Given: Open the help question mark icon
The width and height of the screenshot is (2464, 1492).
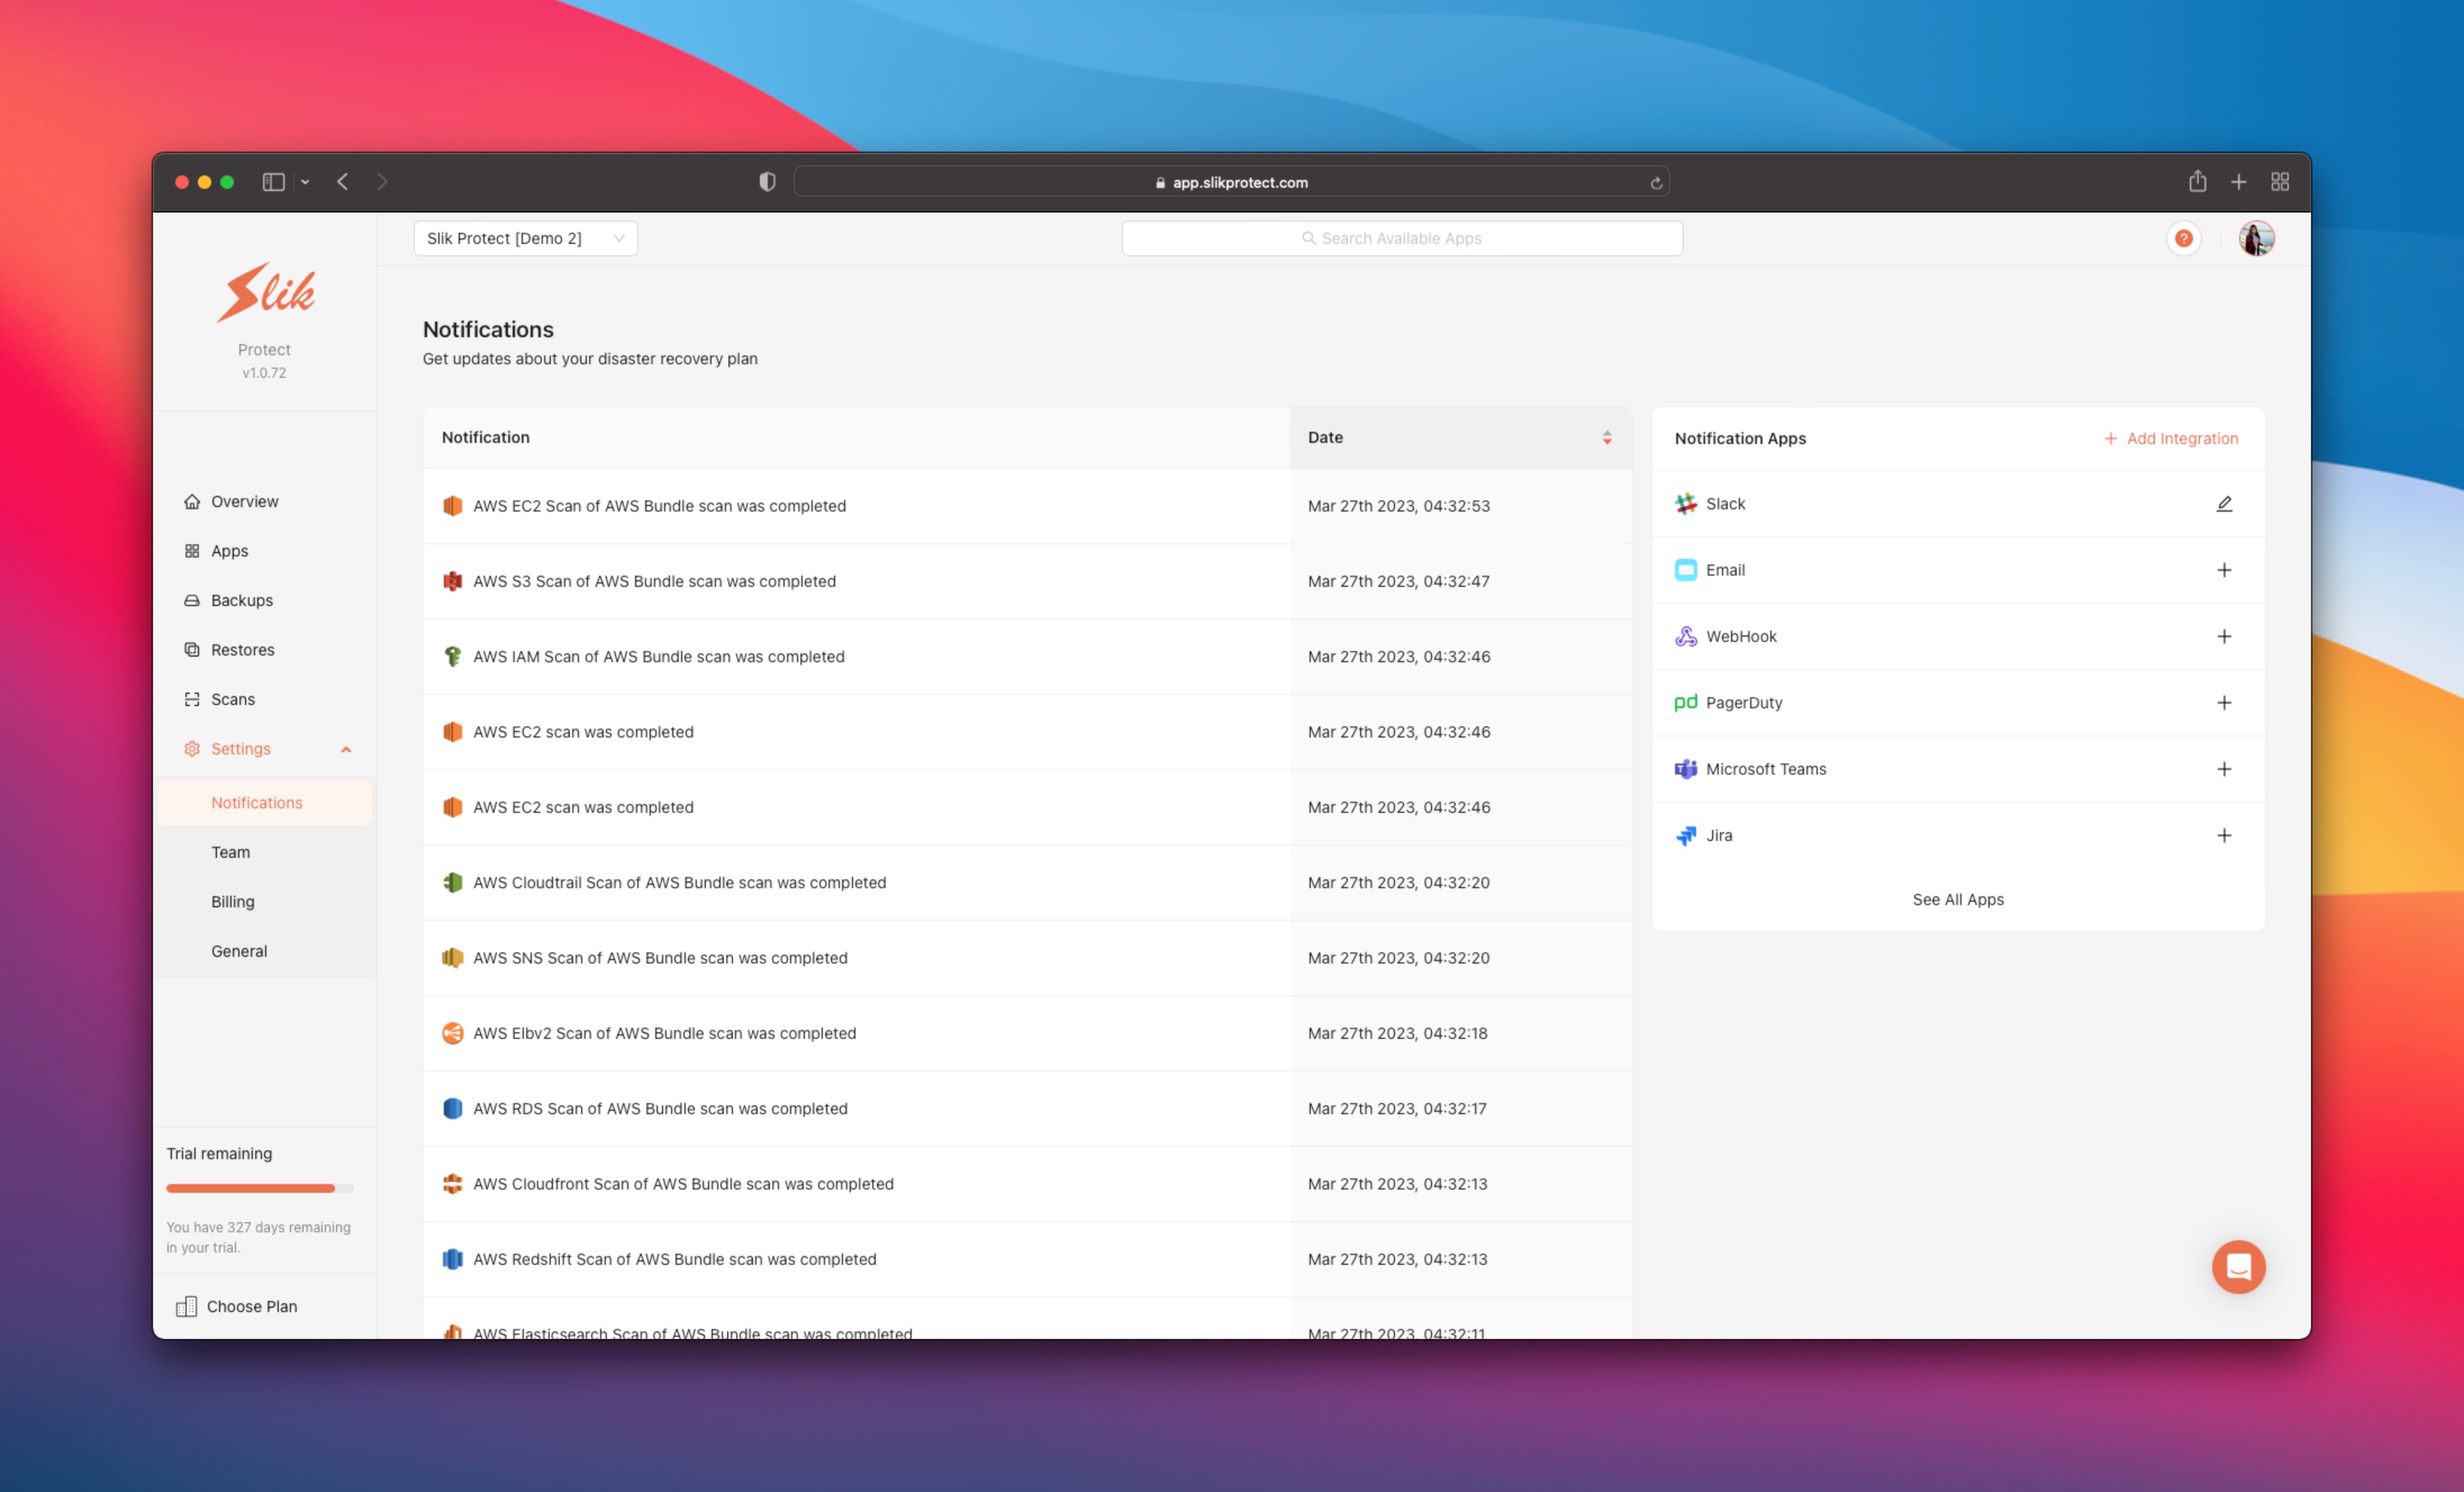Looking at the screenshot, I should pos(2184,238).
